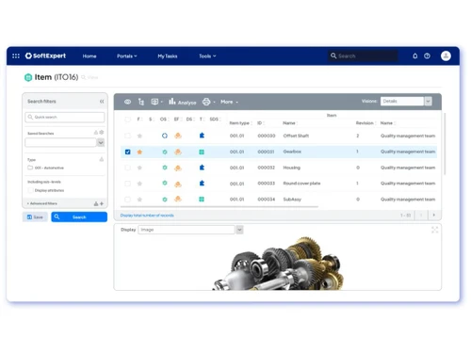
Task: Click the 000032 ID cell
Action: (267, 168)
